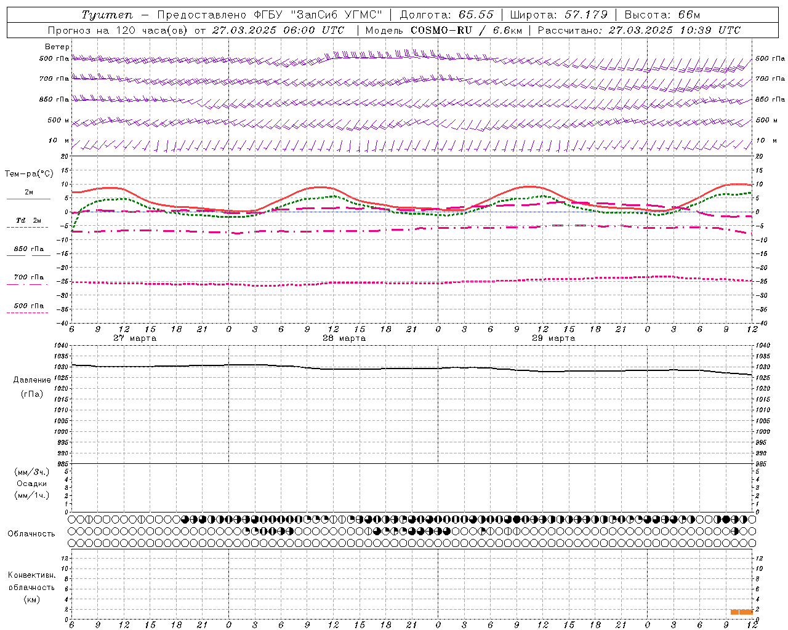Click the "Осадки" precipitation label
Screen dimensions: 788x630
tap(32, 484)
